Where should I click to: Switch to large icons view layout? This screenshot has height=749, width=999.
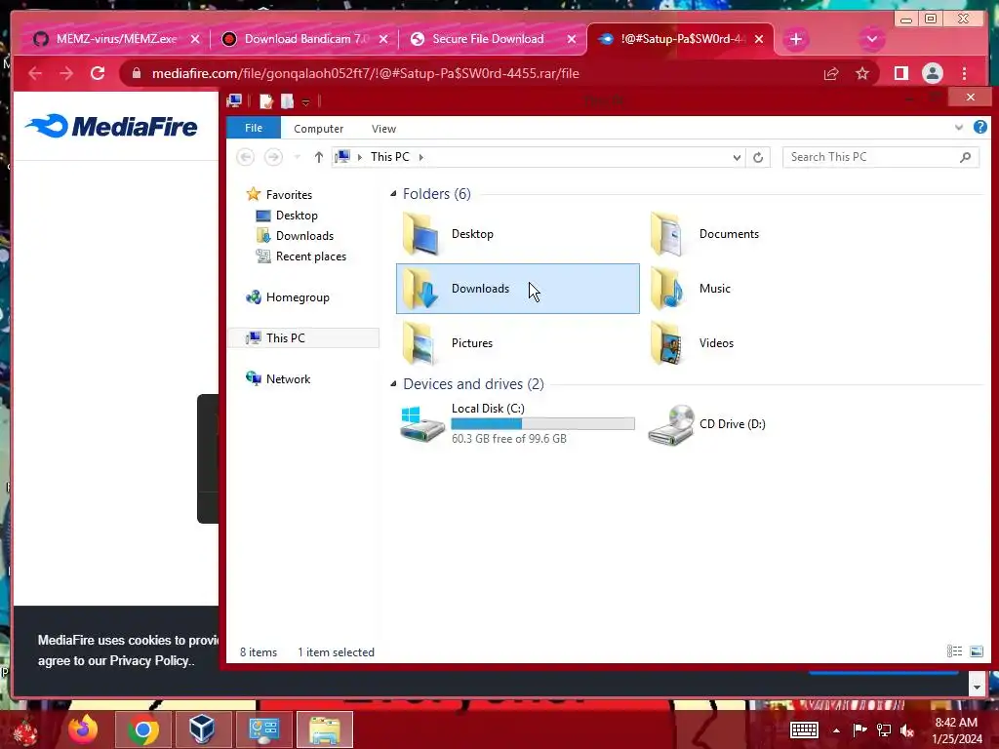[x=976, y=650]
